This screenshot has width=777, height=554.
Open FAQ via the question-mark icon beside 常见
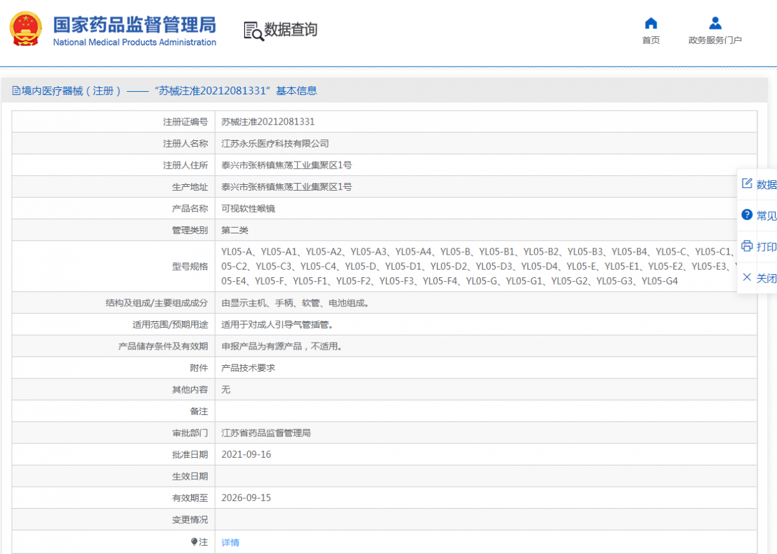click(746, 215)
